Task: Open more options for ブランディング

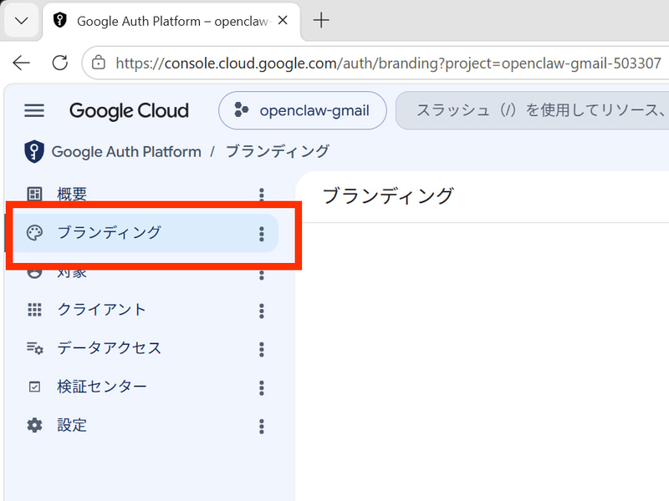Action: [262, 234]
